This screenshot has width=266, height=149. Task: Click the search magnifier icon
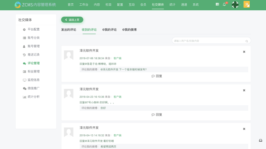247,41
